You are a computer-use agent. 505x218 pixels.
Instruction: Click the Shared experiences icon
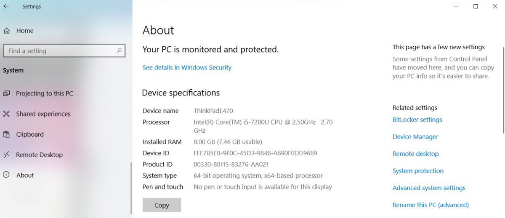click(x=6, y=114)
